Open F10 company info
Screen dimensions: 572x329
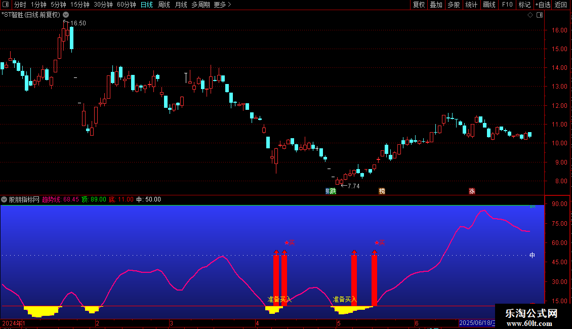click(x=507, y=5)
